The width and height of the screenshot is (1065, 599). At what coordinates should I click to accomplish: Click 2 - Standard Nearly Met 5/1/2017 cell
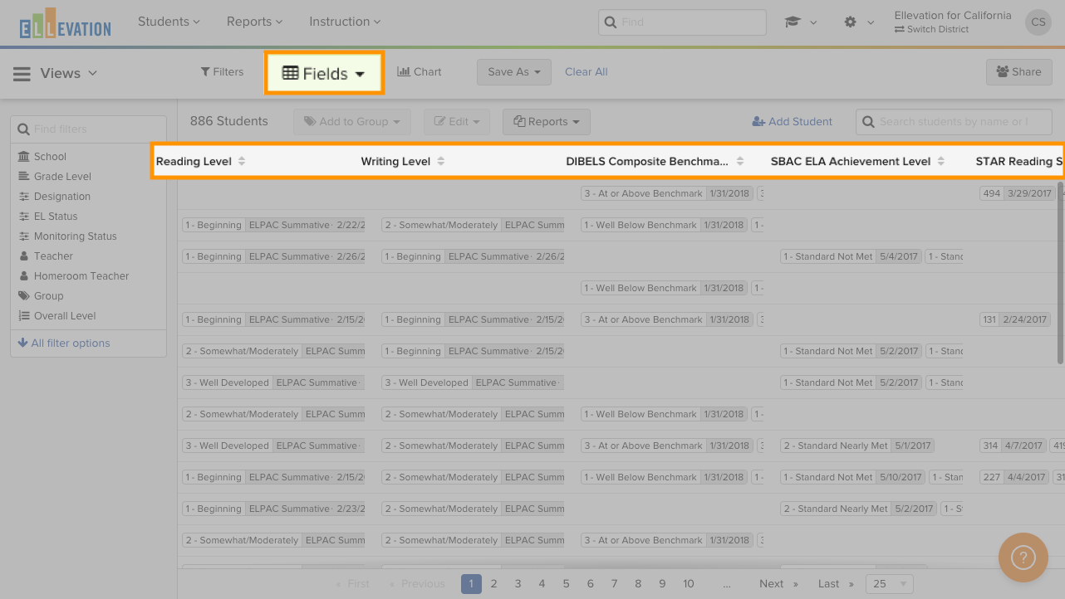point(857,446)
